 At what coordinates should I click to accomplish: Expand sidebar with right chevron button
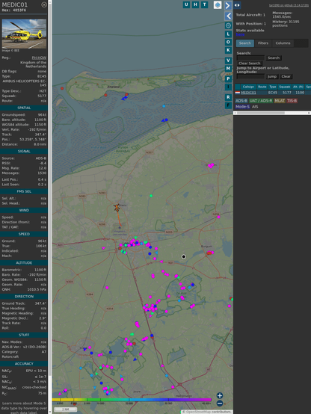(228, 5)
